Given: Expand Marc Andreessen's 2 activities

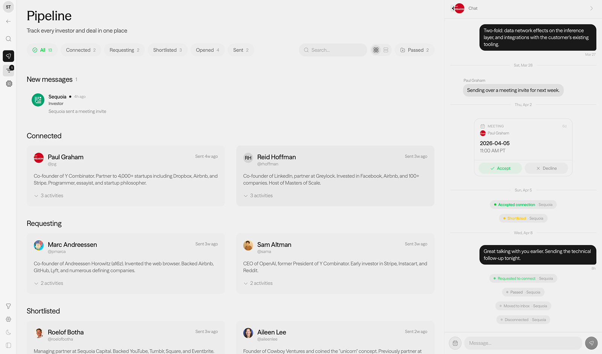Looking at the screenshot, I should (x=49, y=283).
